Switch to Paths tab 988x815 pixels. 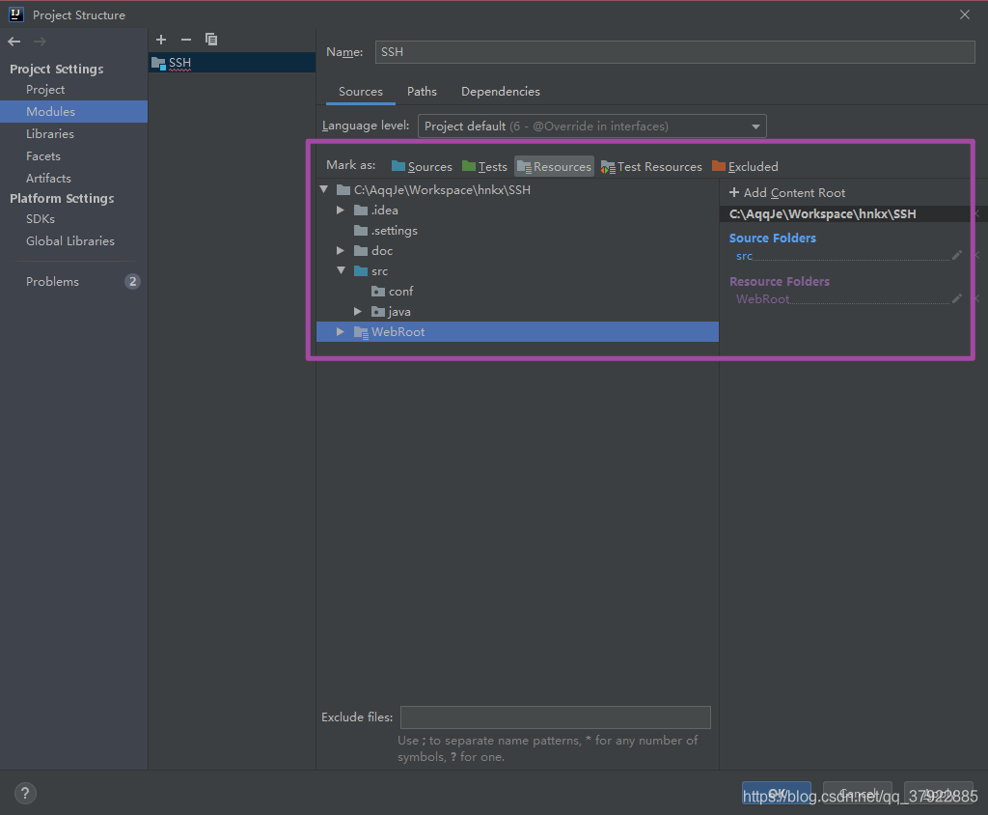coord(422,92)
